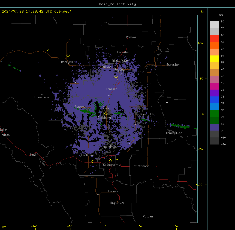Click the Blackfalds city label
The height and width of the screenshot is (230, 235).
120,61
